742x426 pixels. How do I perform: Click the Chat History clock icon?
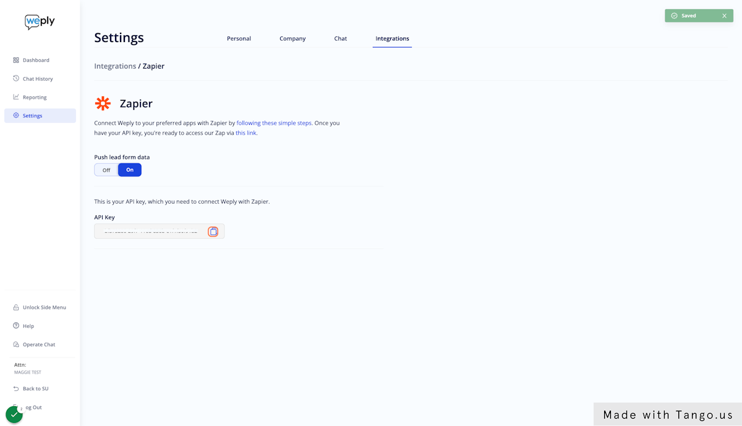(x=16, y=78)
